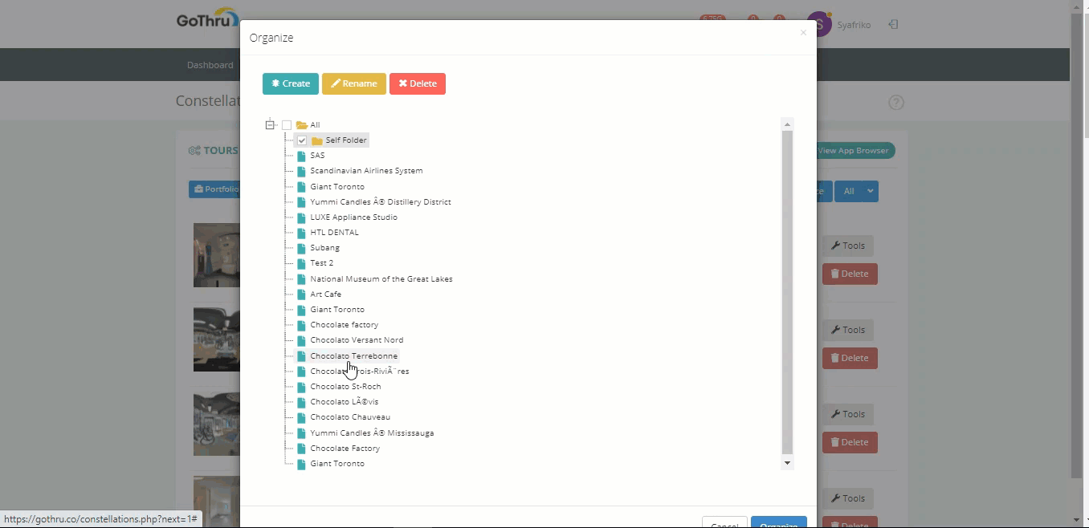Click the tree list vertical scrollbar track

787,294
